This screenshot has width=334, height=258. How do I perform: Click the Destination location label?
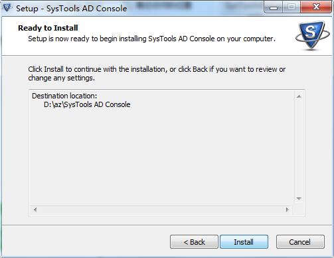tap(64, 96)
